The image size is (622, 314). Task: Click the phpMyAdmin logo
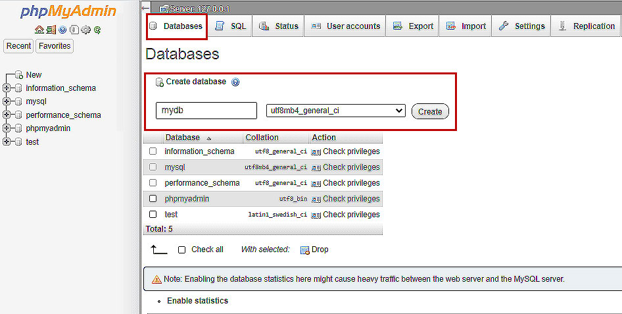(x=68, y=11)
